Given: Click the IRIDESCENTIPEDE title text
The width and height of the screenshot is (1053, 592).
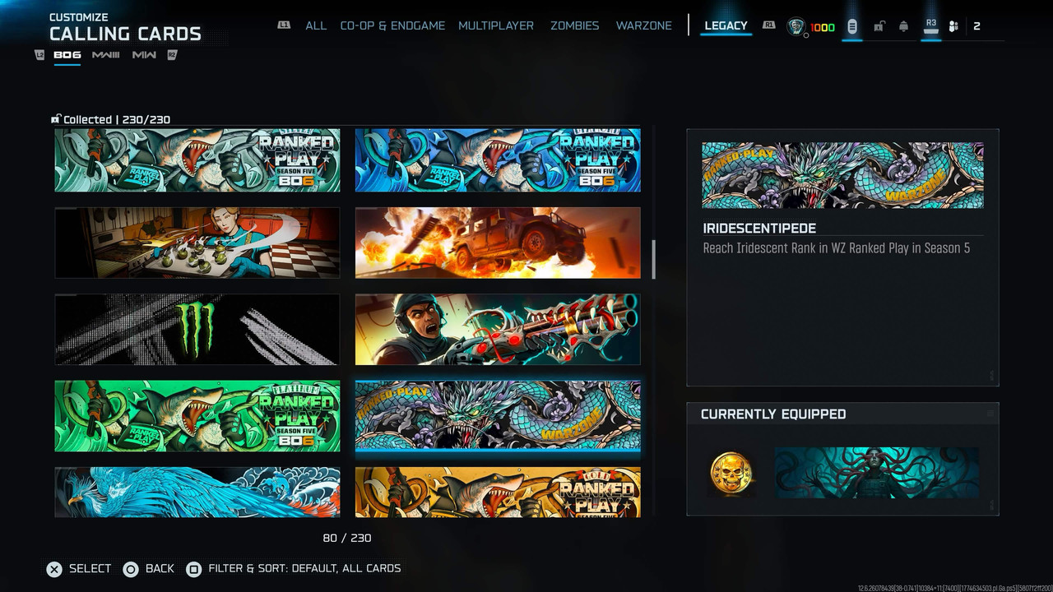Looking at the screenshot, I should [x=759, y=228].
